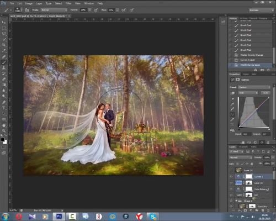This screenshot has height=221, width=276.
Task: Toggle lock transparent pixels in Layers panel
Action: [237, 164]
